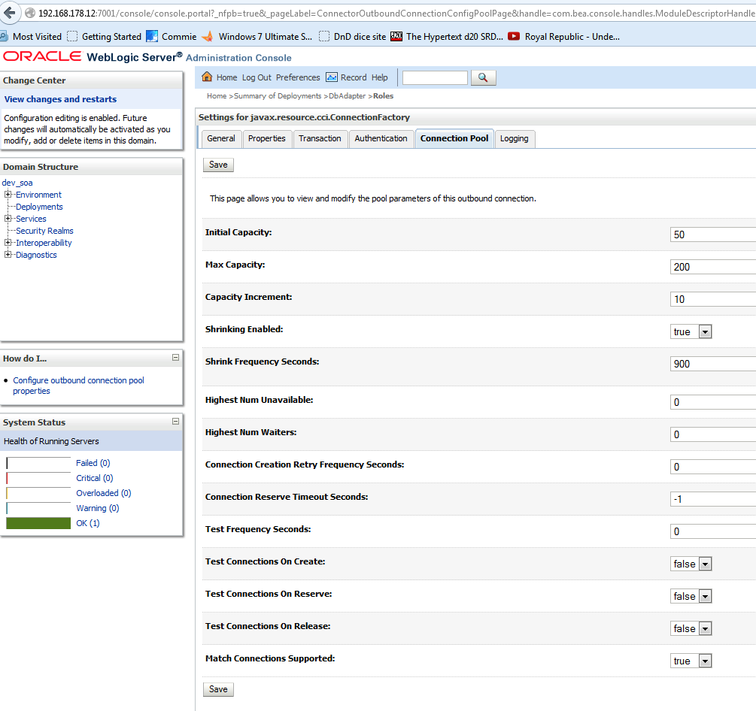Click Home breadcrumb link
Screen dimensions: 756x711
[217, 96]
